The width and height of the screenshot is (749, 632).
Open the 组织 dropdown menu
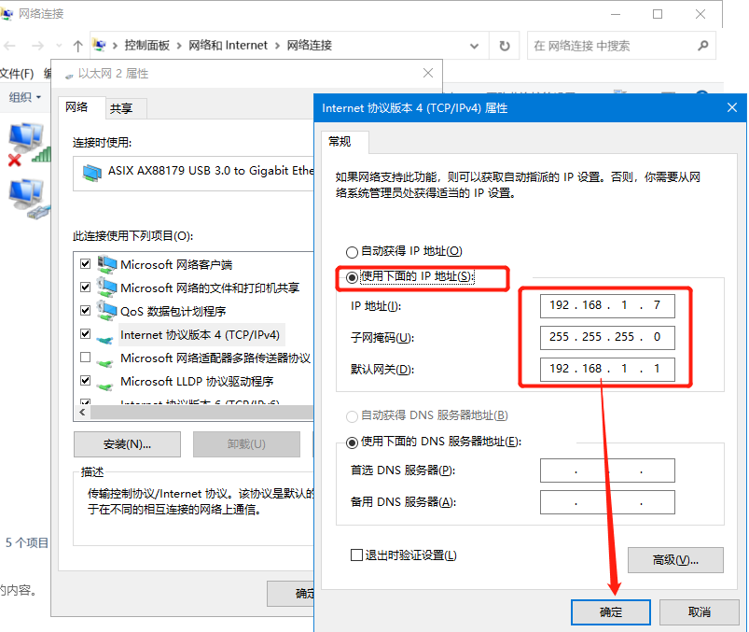coord(24,97)
